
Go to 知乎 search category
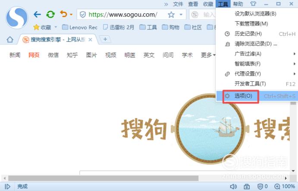click(x=72, y=55)
